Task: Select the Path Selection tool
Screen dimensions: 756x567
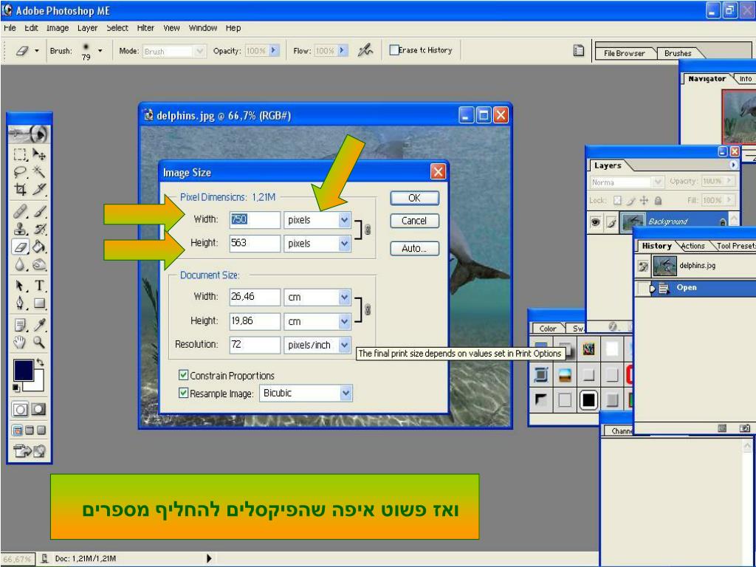Action: point(20,286)
